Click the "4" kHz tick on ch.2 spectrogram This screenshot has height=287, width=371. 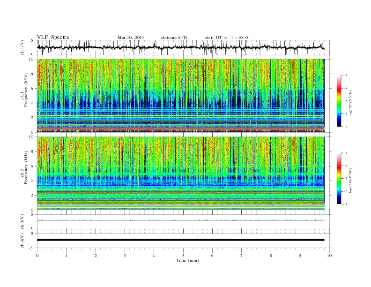pyautogui.click(x=32, y=181)
